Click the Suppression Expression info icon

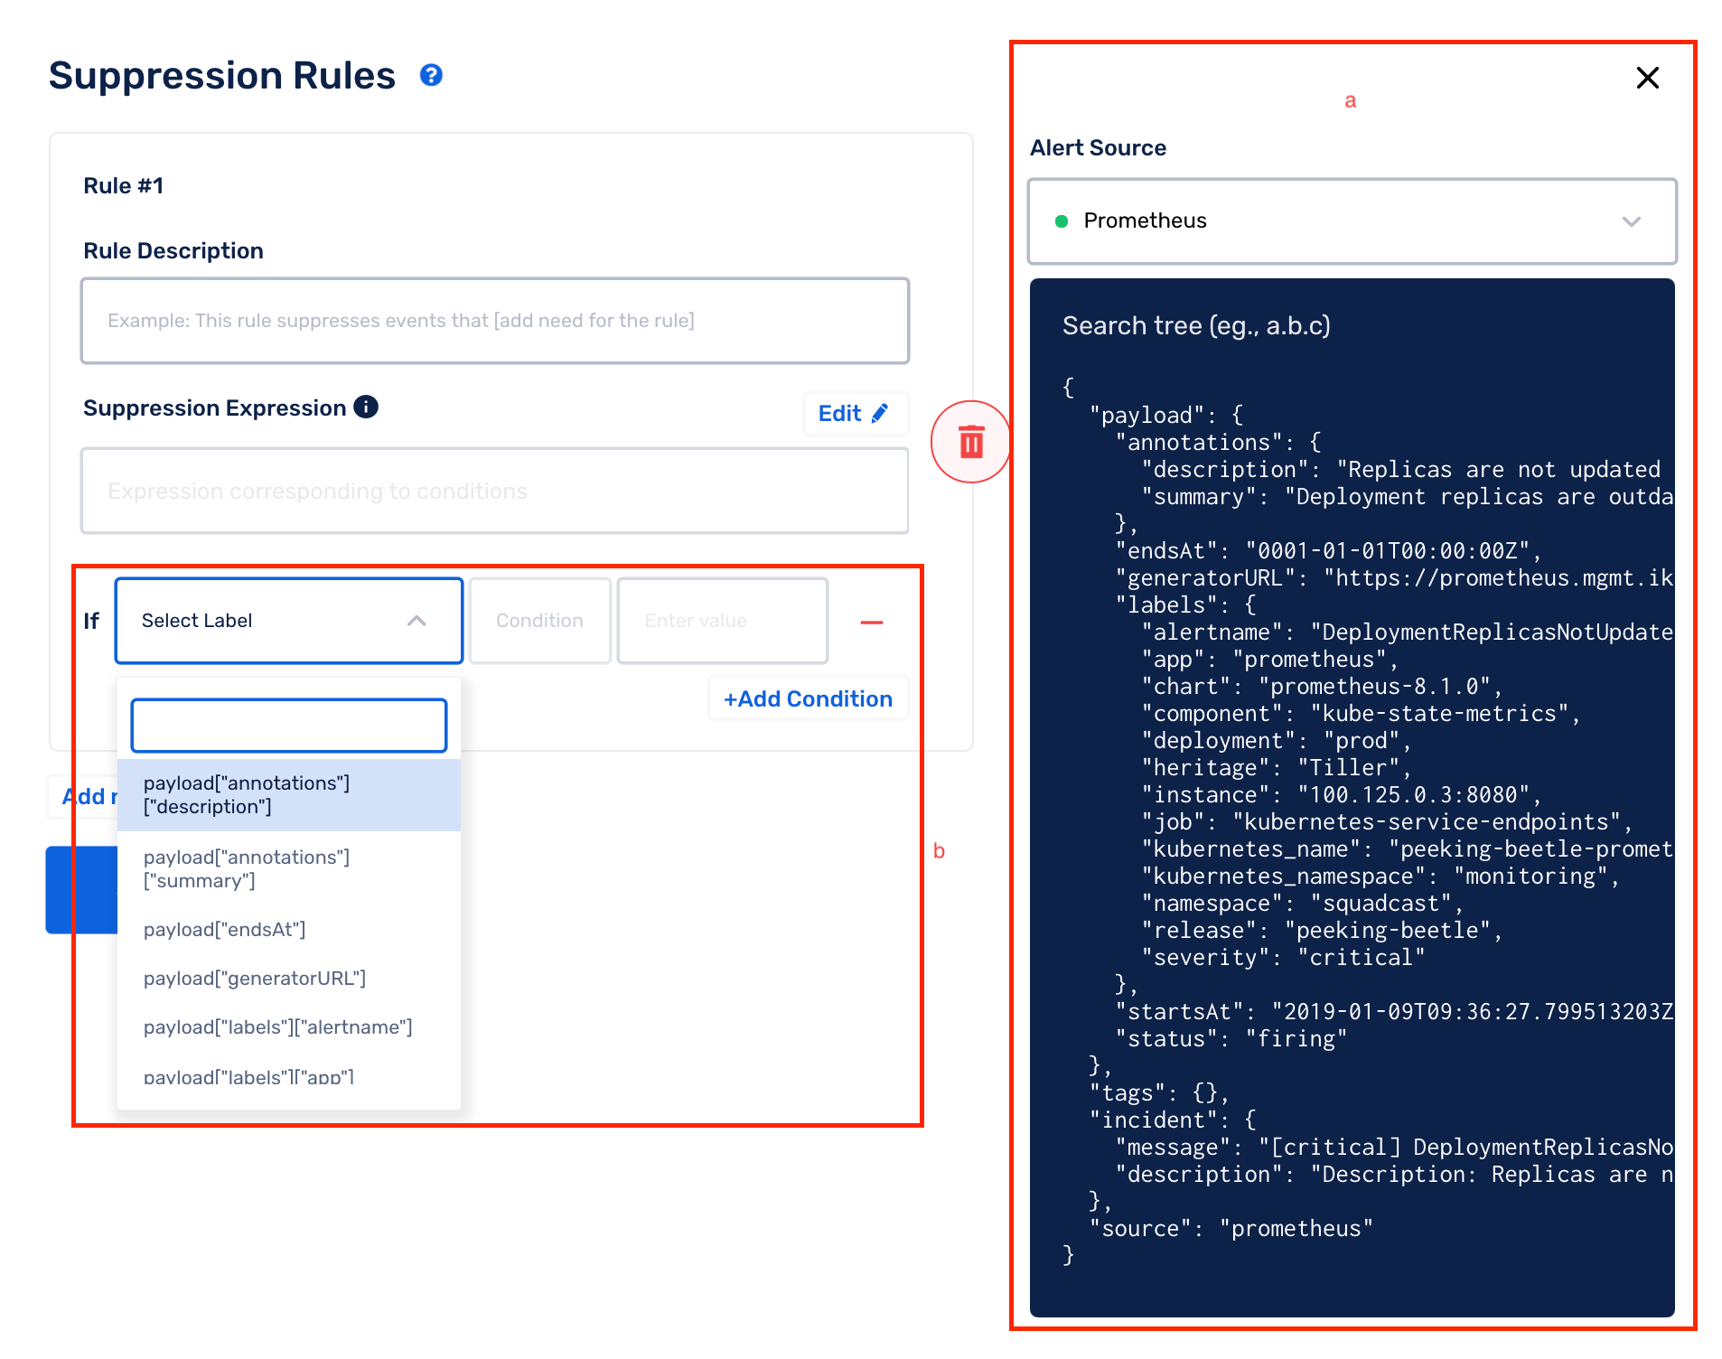[366, 408]
